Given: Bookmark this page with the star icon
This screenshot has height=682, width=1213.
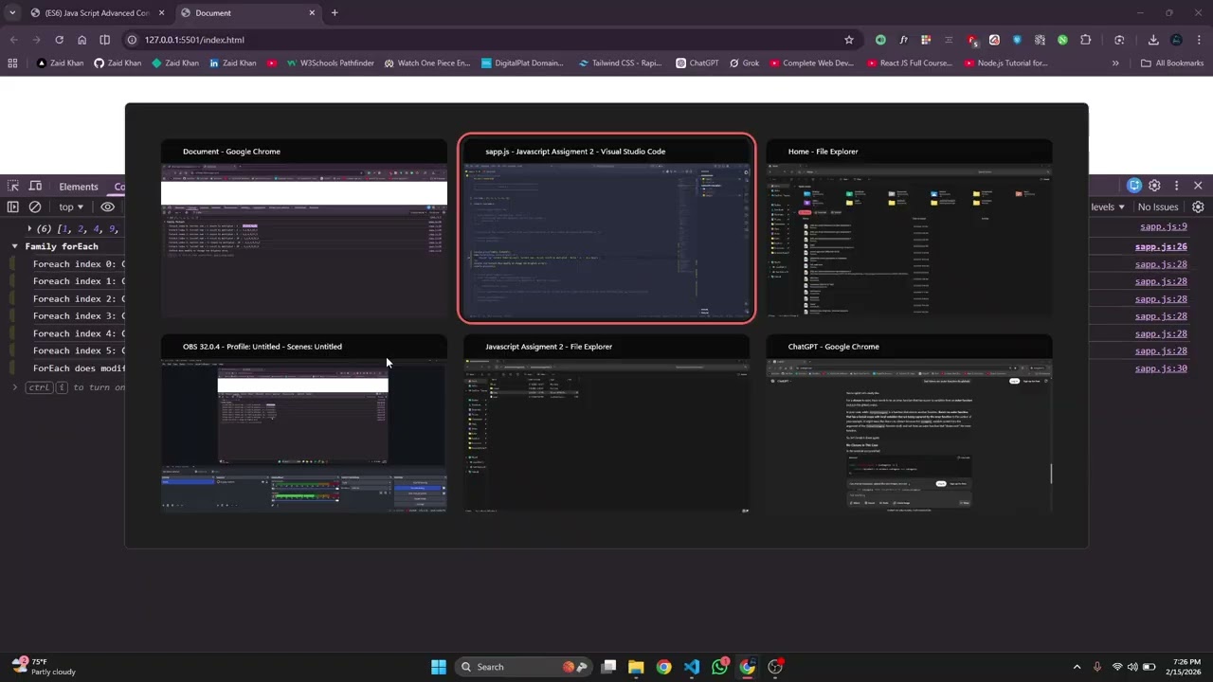Looking at the screenshot, I should [849, 40].
